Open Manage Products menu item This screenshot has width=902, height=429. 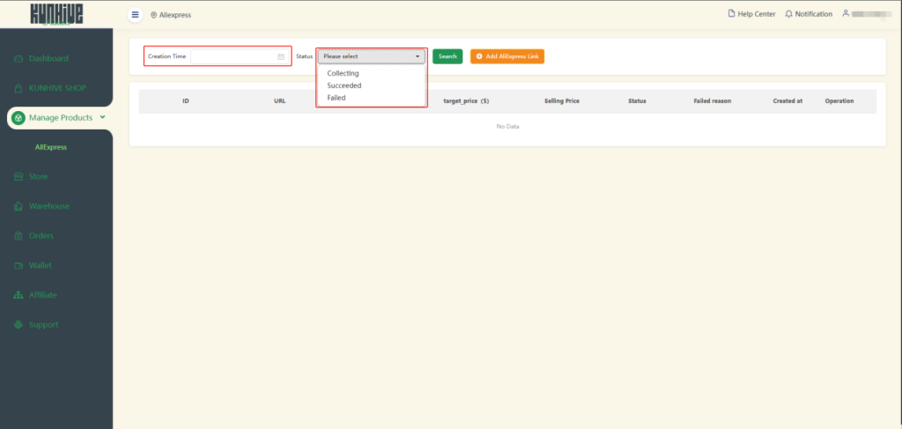click(61, 118)
